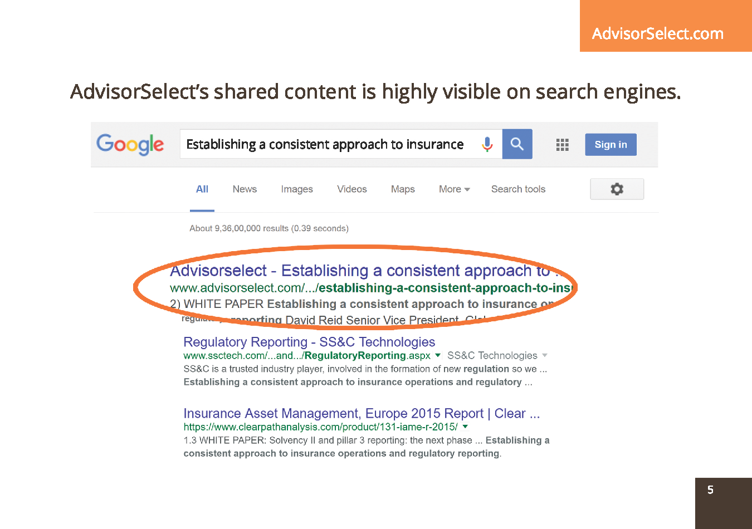The width and height of the screenshot is (752, 529).
Task: Click the microphone voice search icon
Action: (x=487, y=144)
